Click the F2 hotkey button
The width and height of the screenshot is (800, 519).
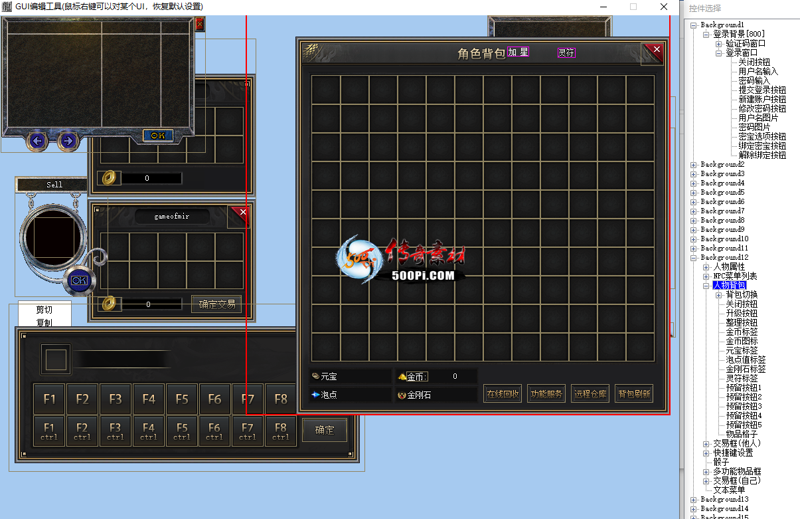(x=82, y=399)
